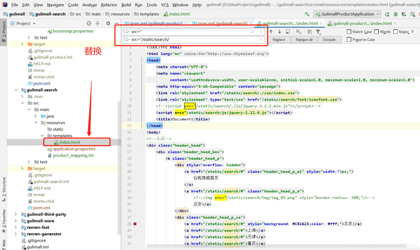Hide the Project tool window

click(117, 23)
